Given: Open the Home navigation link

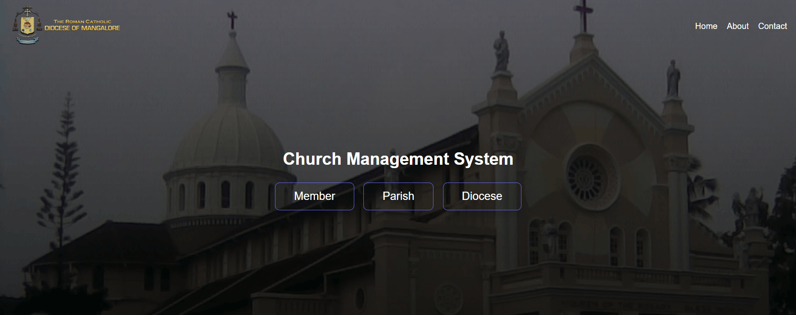Looking at the screenshot, I should 706,26.
